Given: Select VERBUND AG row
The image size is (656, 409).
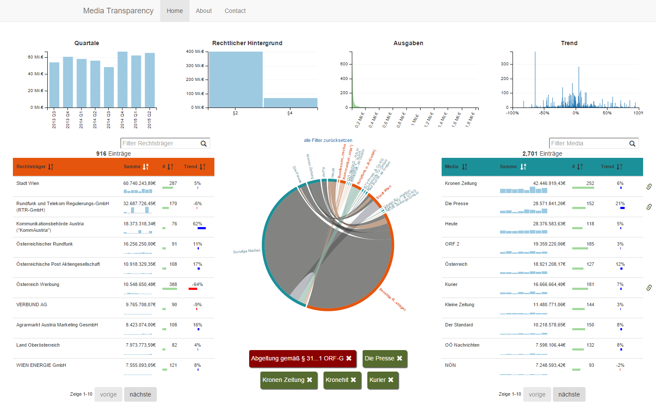Looking at the screenshot, I should click(x=113, y=308).
